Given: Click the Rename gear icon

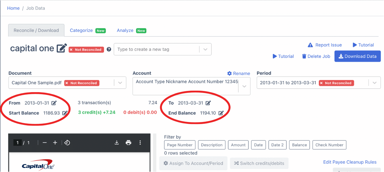Looking at the screenshot, I should (x=230, y=73).
